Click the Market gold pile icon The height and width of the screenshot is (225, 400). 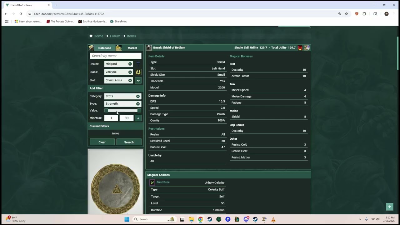[118, 48]
